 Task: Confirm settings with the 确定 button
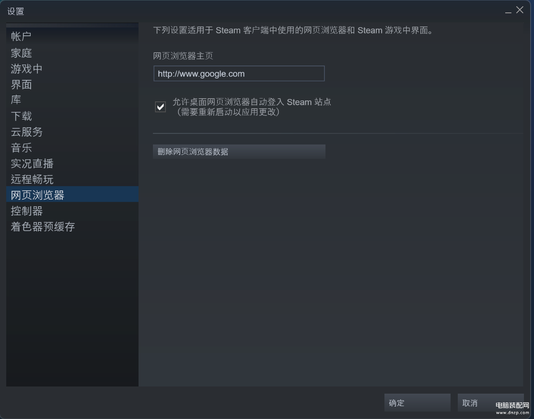tap(417, 403)
